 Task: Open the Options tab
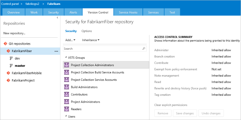tap(87, 31)
